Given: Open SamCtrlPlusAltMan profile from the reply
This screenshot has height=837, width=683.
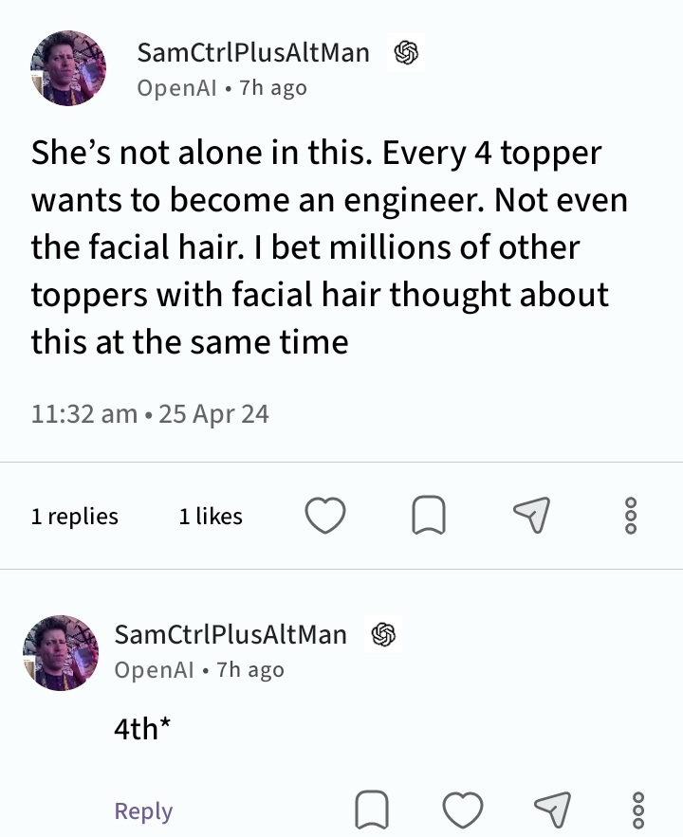Looking at the screenshot, I should [231, 634].
